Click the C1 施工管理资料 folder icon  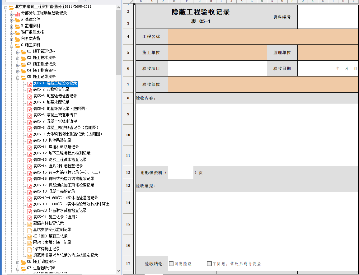click(x=23, y=52)
